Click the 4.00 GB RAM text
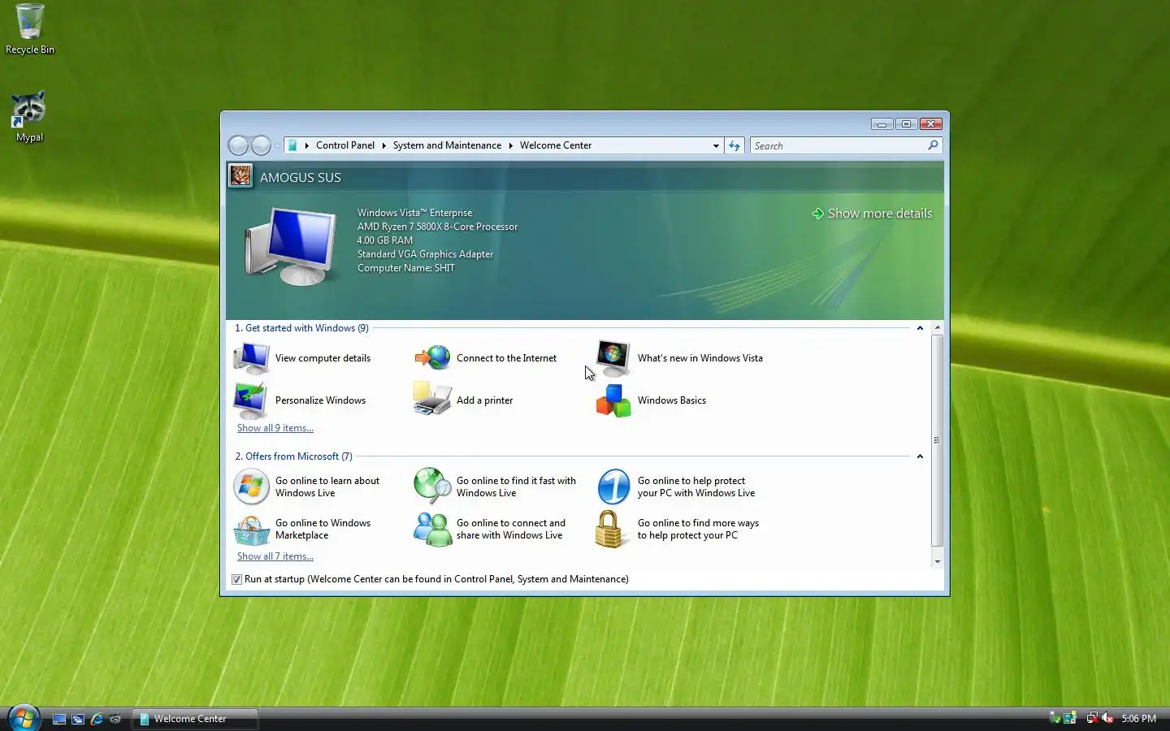 pyautogui.click(x=385, y=240)
